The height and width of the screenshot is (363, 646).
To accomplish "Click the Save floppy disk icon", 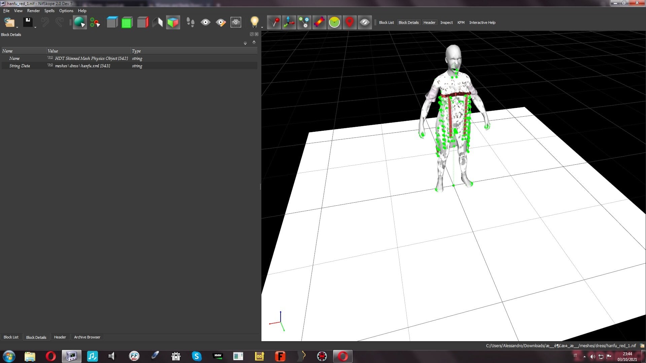I will pos(28,23).
